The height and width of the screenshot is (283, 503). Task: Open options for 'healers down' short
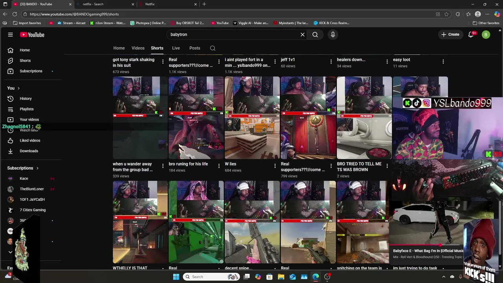(387, 62)
